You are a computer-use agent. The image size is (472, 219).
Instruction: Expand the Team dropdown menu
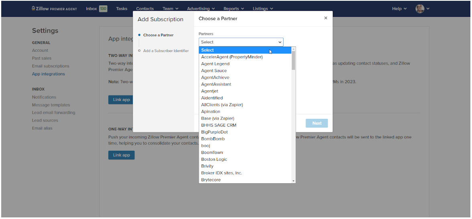(x=170, y=8)
